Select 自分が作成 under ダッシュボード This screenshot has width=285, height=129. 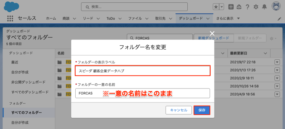(20, 72)
